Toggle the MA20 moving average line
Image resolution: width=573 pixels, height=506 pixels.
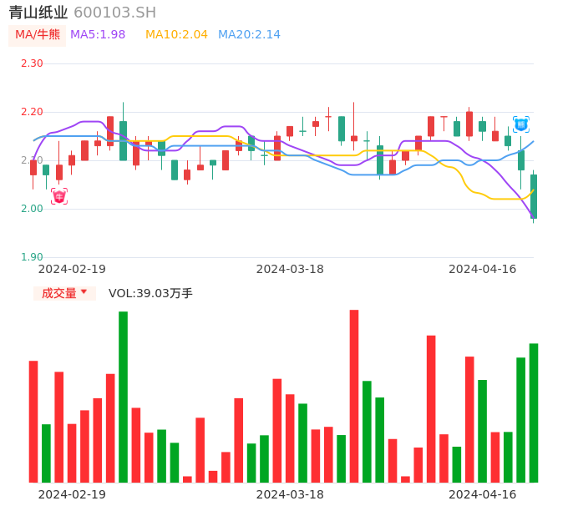click(x=249, y=35)
